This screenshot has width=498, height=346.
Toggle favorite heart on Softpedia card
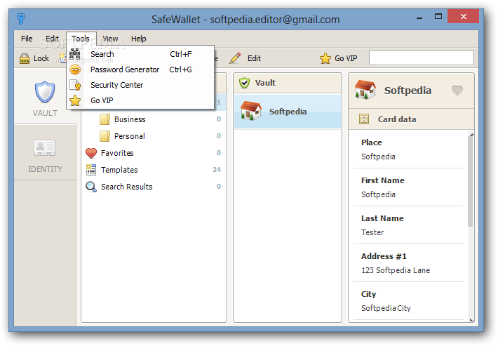click(x=457, y=91)
